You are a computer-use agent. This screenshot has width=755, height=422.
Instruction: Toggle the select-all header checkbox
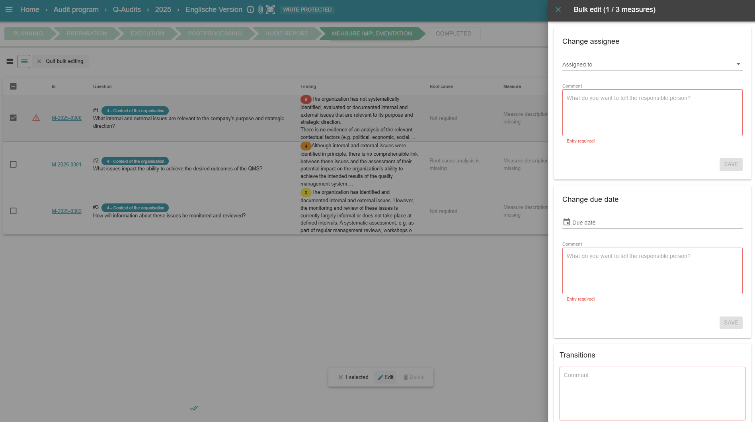[x=13, y=86]
